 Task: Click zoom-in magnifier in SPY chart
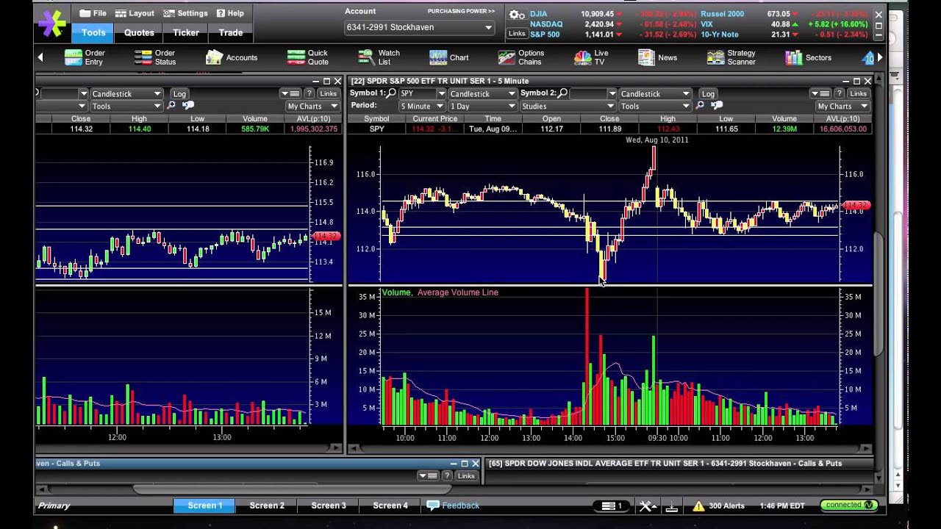[x=700, y=106]
